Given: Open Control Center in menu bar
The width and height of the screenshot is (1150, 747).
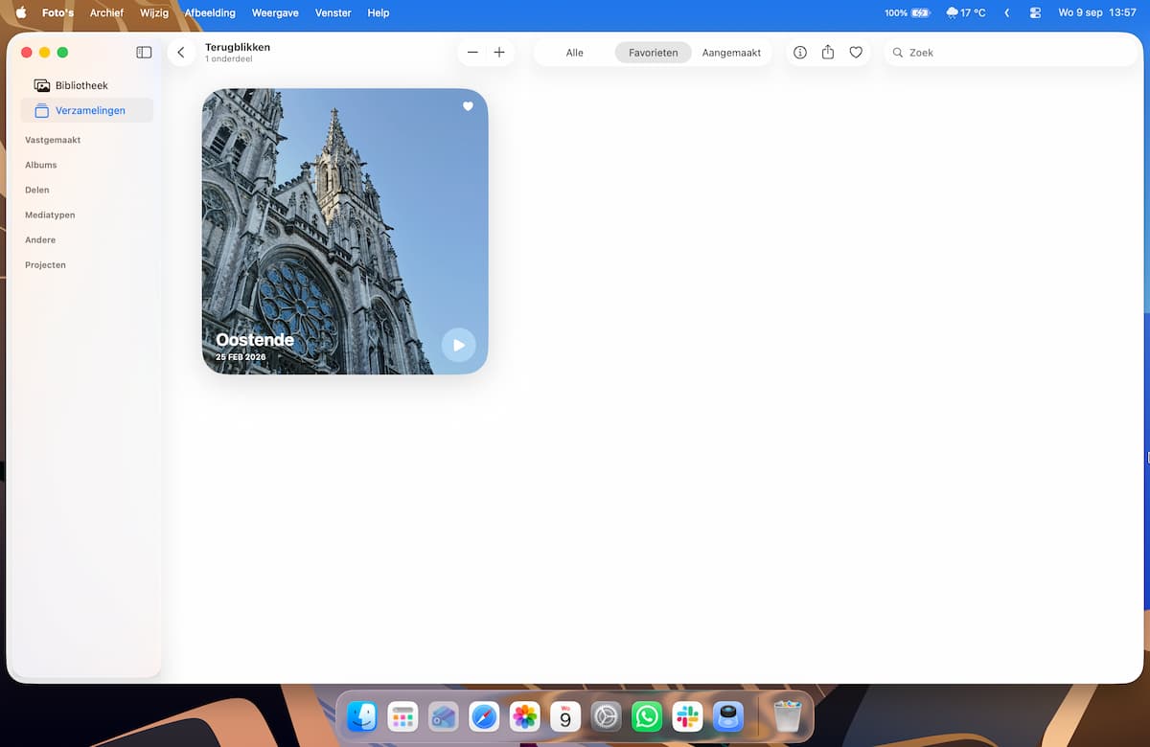Looking at the screenshot, I should click(1035, 12).
